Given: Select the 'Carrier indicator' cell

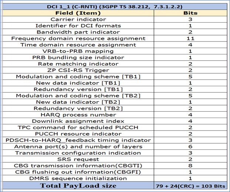Looking at the screenshot, I should 78,19.
